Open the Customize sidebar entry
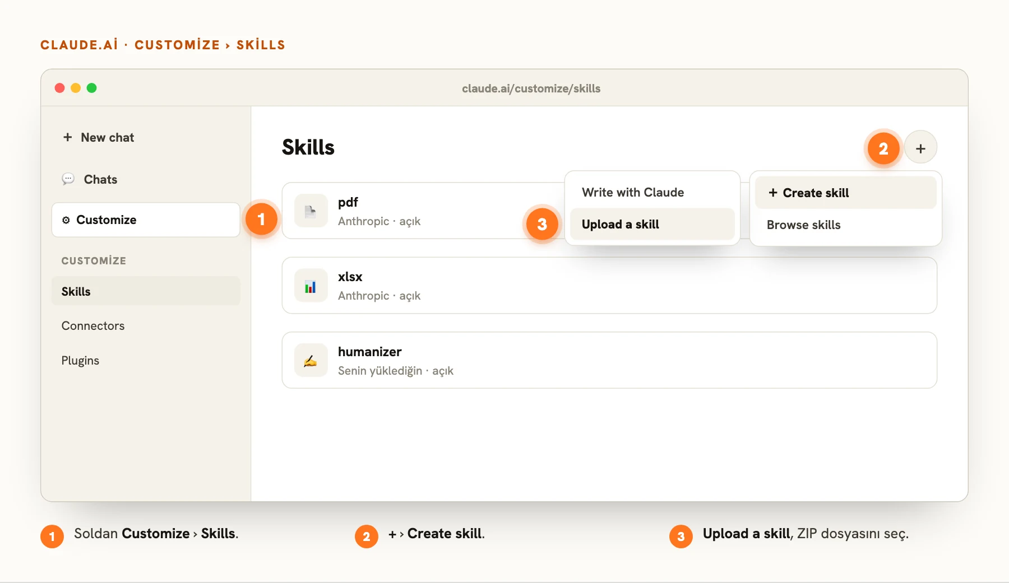 click(x=146, y=220)
